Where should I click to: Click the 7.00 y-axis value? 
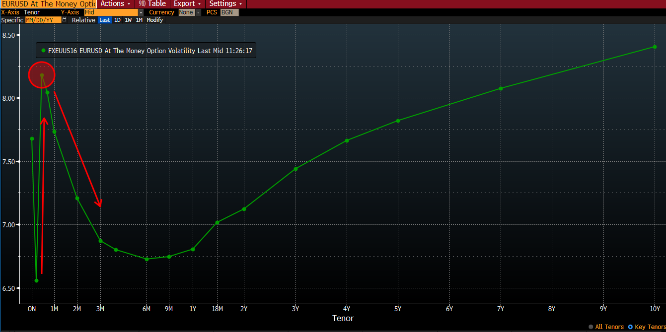click(x=9, y=225)
